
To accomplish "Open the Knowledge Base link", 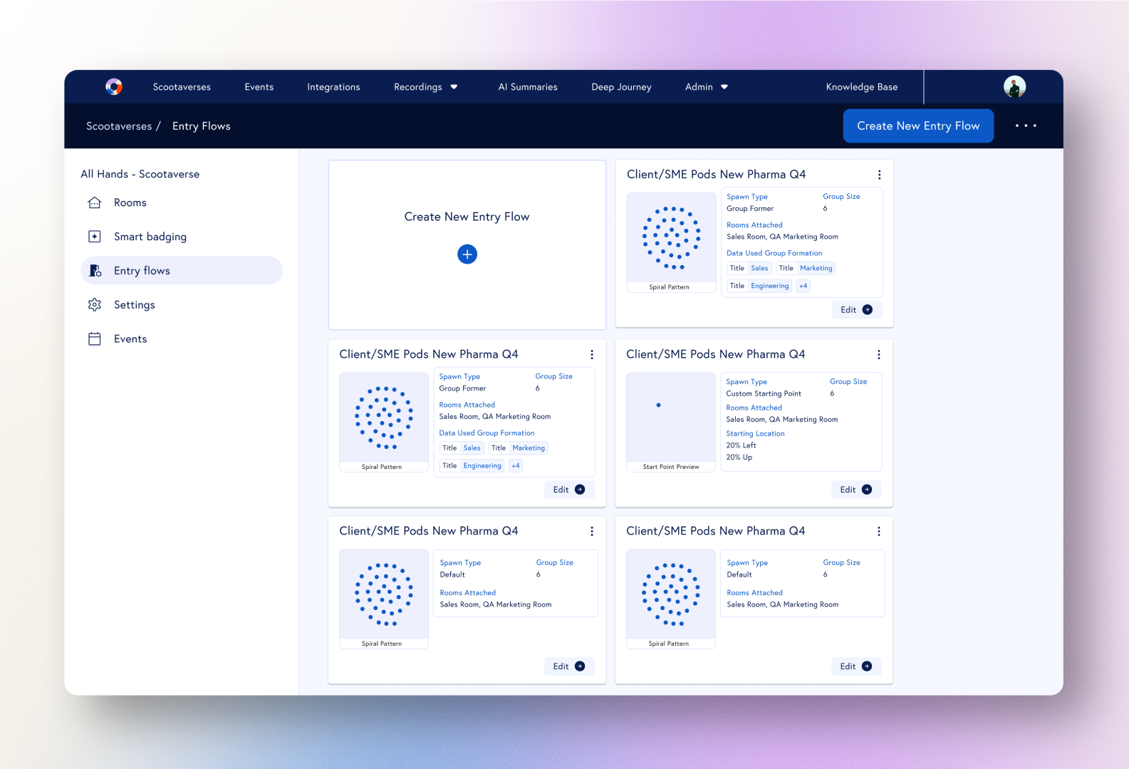I will click(862, 87).
